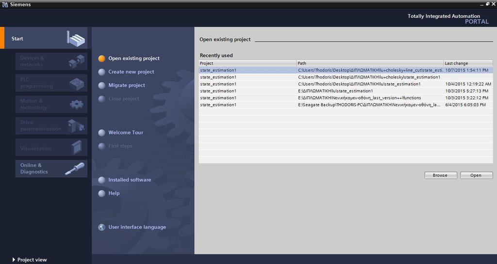Open the Visualization portal
Image resolution: width=497 pixels, height=264 pixels.
(51, 147)
